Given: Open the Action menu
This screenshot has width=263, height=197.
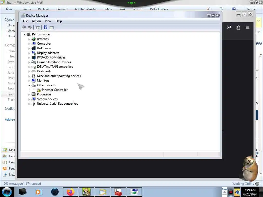Looking at the screenshot, I should 36,21.
